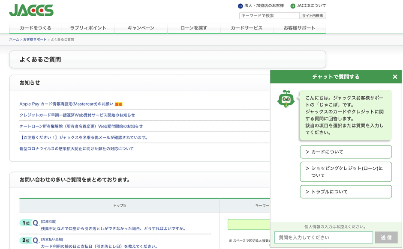Switch to the トップ5 tab

click(x=119, y=206)
